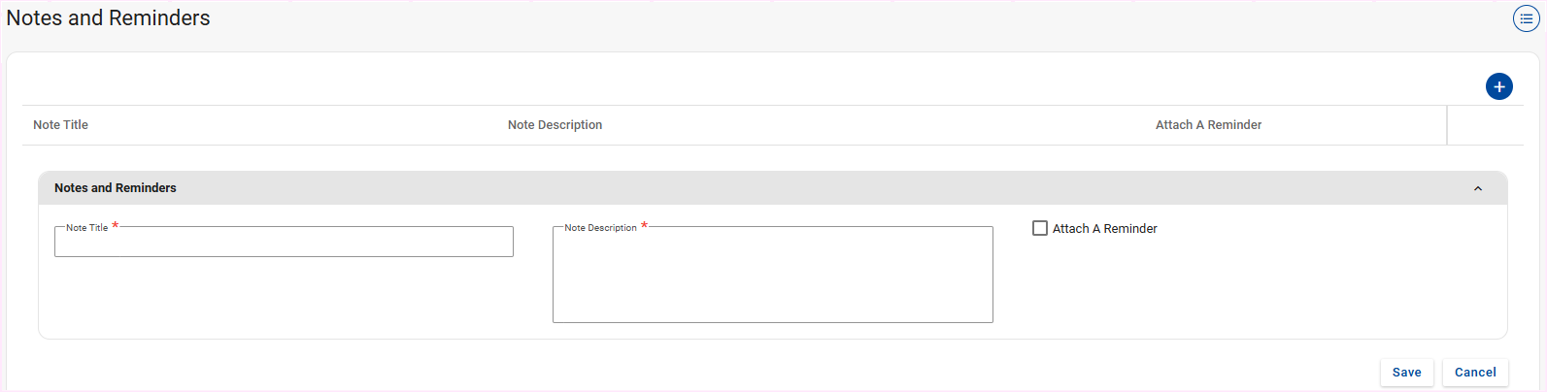Click the red asterisk beside Note Title
This screenshot has width=1547, height=392.
(116, 226)
